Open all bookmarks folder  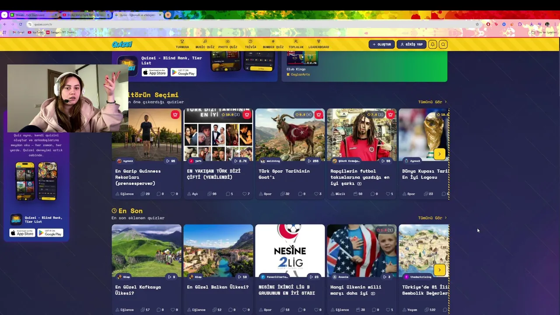click(544, 32)
